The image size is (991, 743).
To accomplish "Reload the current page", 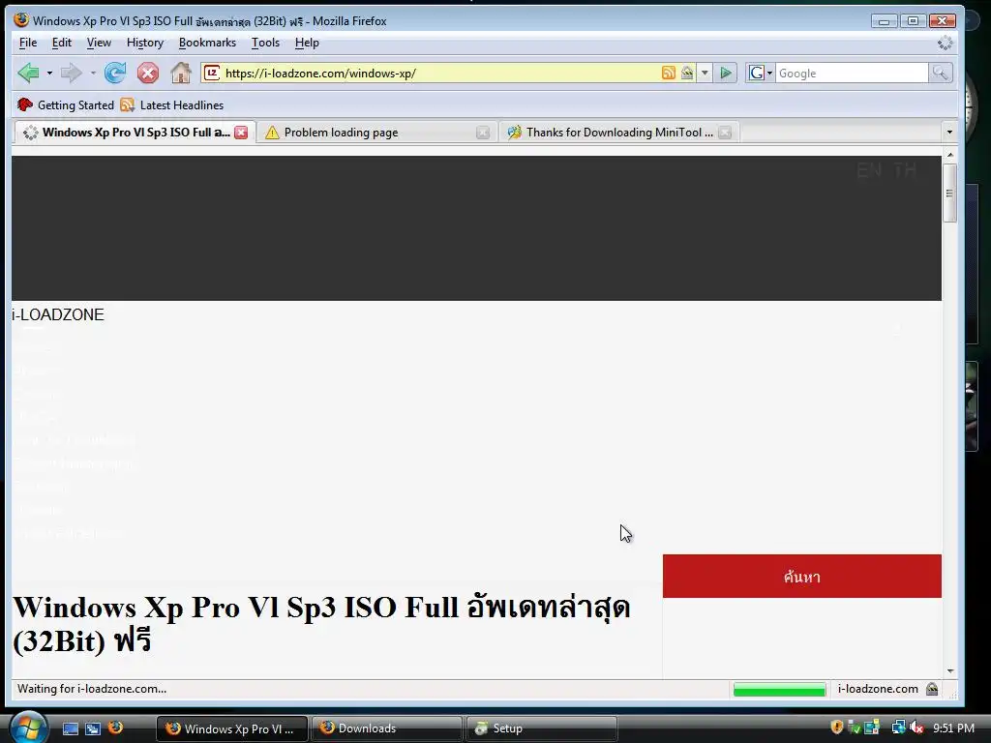I will [115, 73].
